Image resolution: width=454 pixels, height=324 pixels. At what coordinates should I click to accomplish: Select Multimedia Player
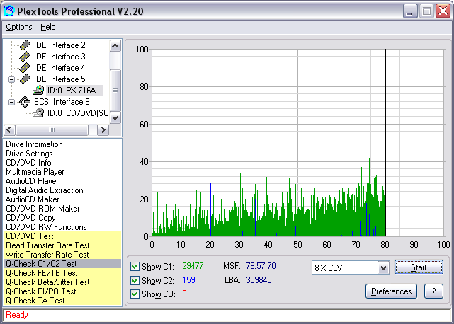tap(35, 172)
